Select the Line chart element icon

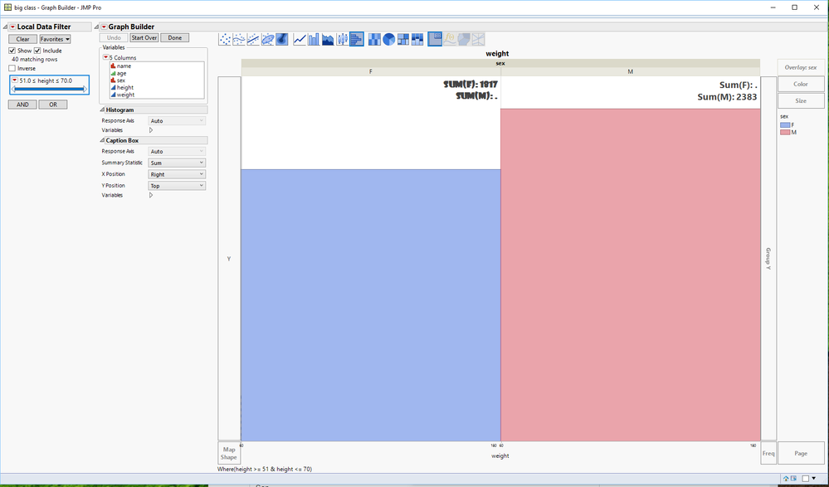tap(300, 39)
